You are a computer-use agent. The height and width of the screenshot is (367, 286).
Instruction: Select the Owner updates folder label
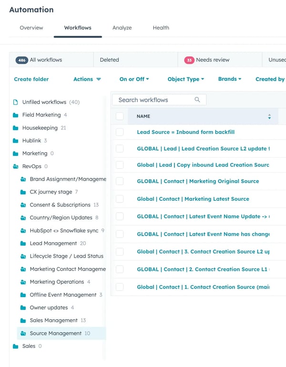[x=49, y=308]
